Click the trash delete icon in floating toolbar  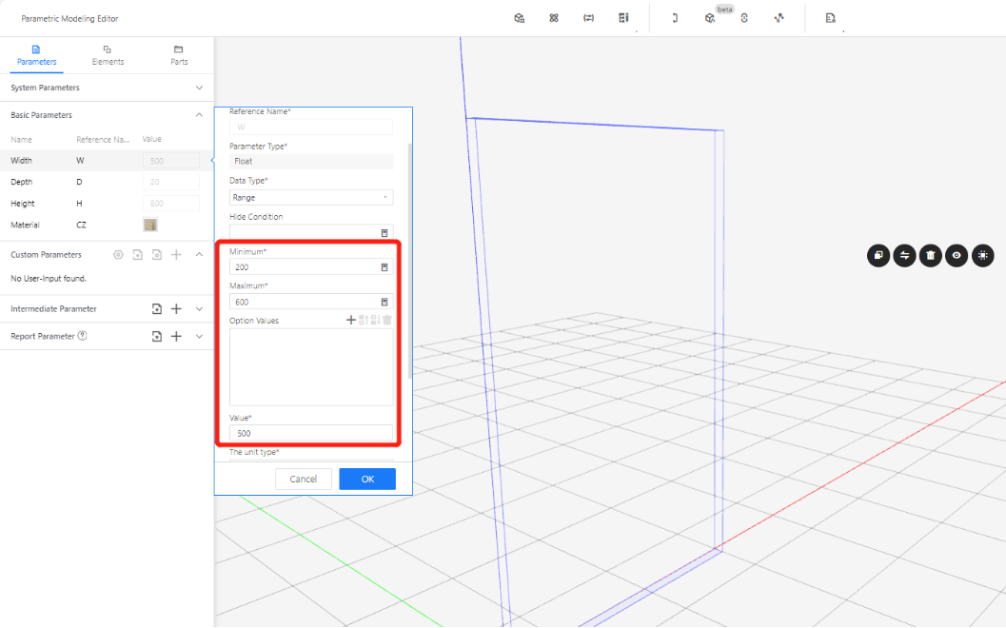[931, 255]
